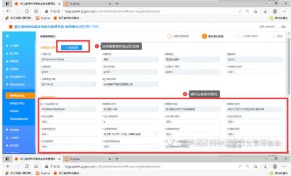Screen dimensions: 291x176
Task: Click the blue select equipment button
Action: [x=71, y=48]
